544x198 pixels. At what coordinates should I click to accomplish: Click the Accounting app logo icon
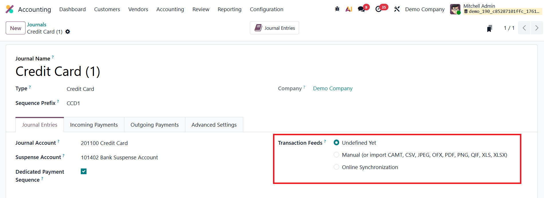click(9, 9)
